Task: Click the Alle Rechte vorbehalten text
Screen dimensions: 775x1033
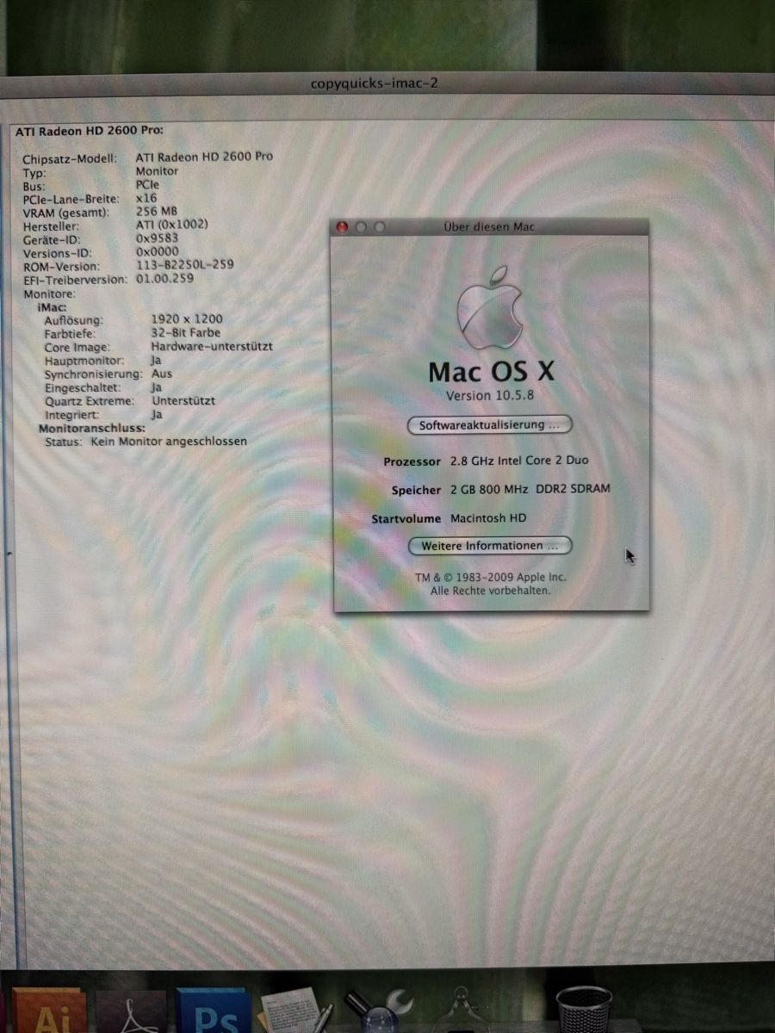Action: [x=491, y=591]
